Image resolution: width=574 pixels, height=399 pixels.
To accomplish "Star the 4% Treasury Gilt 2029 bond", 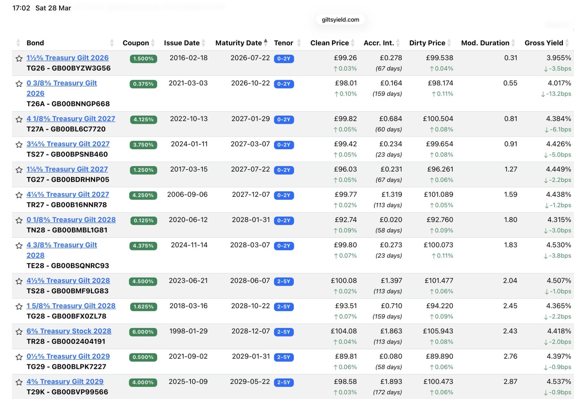I will click(19, 382).
